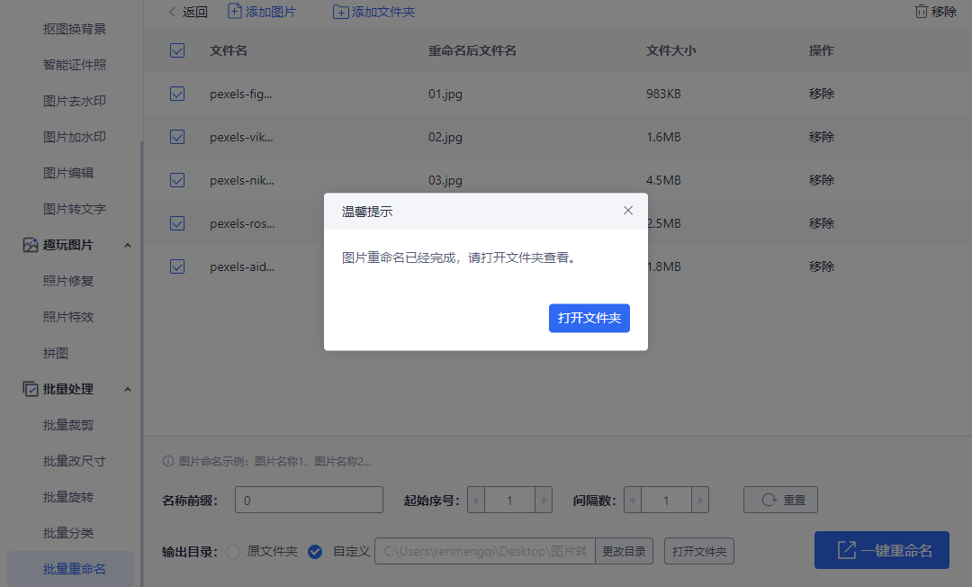Viewport: 972px width, 587px height.
Task: Click the 更改目录 button
Action: click(x=624, y=551)
